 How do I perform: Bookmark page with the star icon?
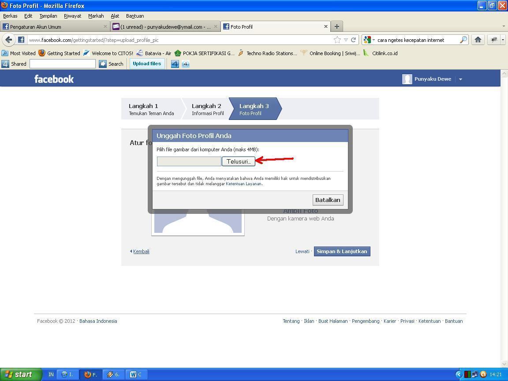click(337, 40)
